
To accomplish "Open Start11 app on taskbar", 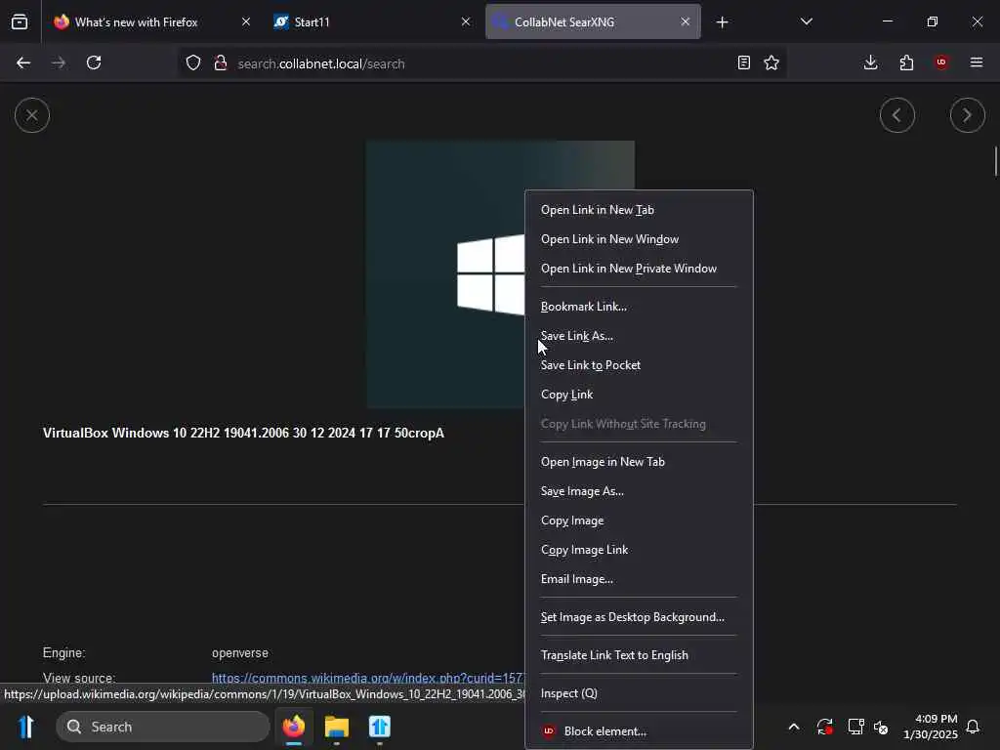I will click(380, 727).
